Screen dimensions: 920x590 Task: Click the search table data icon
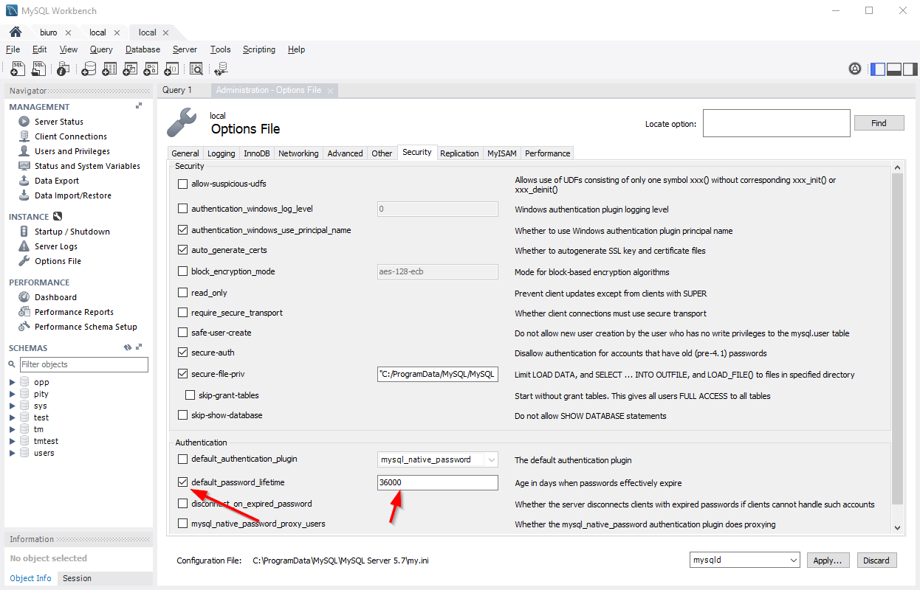coord(196,69)
